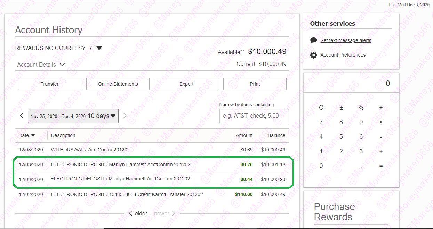Viewport: 433px width, 229px height.
Task: Click the speech bubble text alerts icon
Action: click(x=313, y=40)
